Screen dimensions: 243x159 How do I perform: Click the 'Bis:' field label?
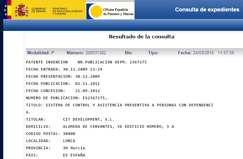pyautogui.click(x=129, y=53)
